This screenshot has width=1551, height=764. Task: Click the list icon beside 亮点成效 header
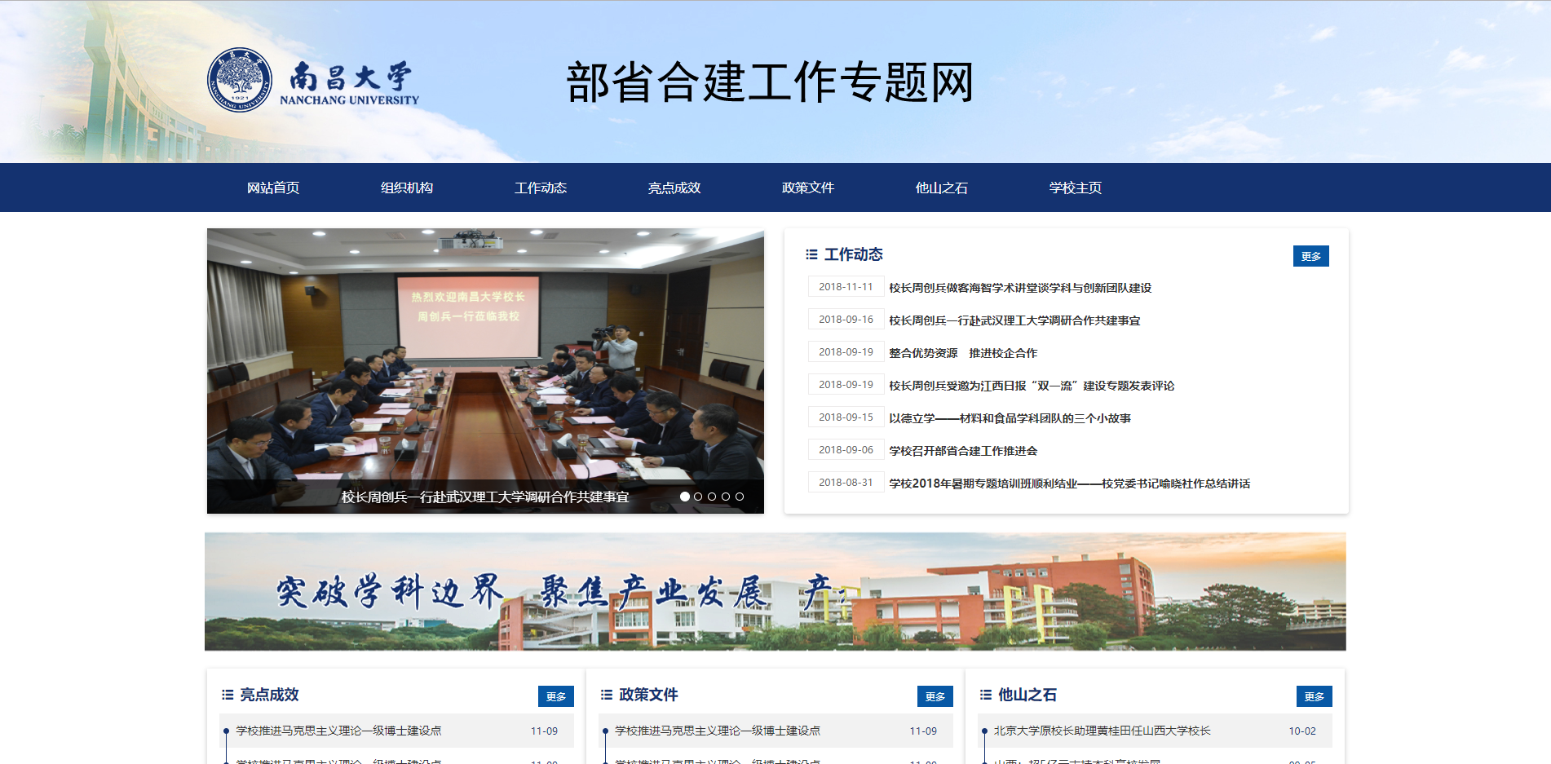tap(227, 696)
